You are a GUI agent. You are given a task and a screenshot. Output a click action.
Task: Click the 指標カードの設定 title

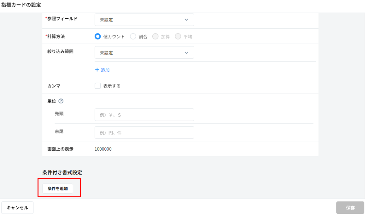[x=21, y=5]
